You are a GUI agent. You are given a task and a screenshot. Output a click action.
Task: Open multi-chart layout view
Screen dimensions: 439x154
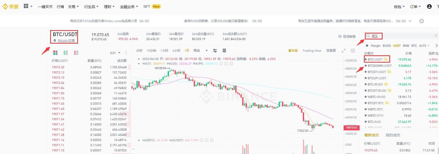[353, 51]
